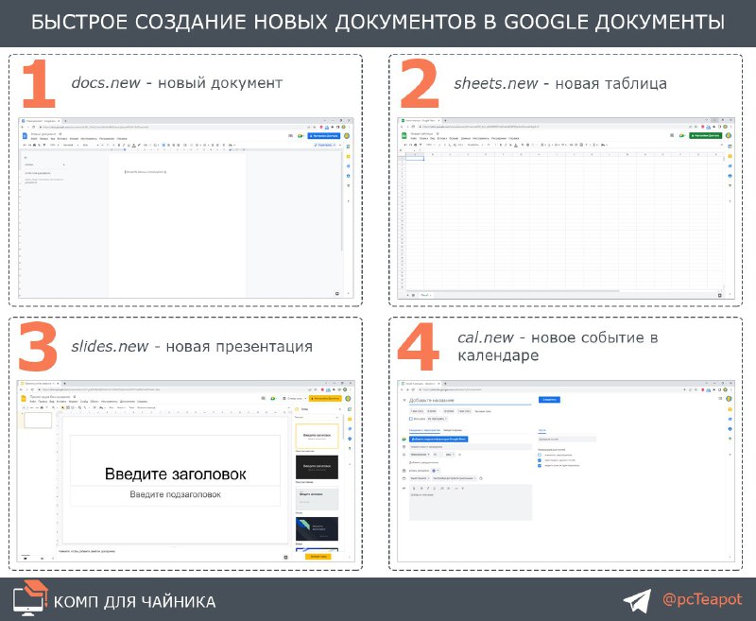This screenshot has height=621, width=756.
Task: Click the Sheets window profile avatar
Action: [x=729, y=136]
